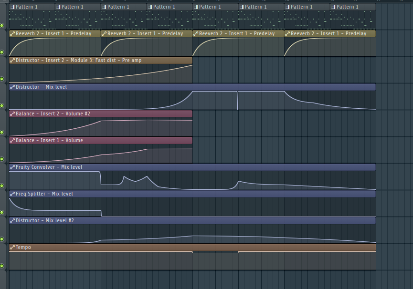
Task: Mute the Distructor Mix level track
Action: point(2,105)
